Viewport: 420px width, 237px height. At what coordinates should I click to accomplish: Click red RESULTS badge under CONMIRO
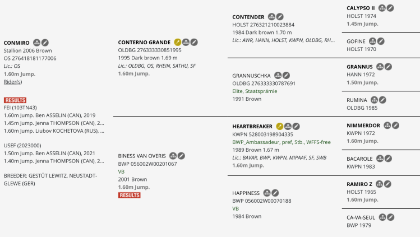coord(15,100)
